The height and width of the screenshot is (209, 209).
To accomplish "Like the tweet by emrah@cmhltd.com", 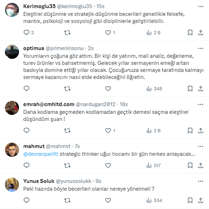I will (x=108, y=131).
